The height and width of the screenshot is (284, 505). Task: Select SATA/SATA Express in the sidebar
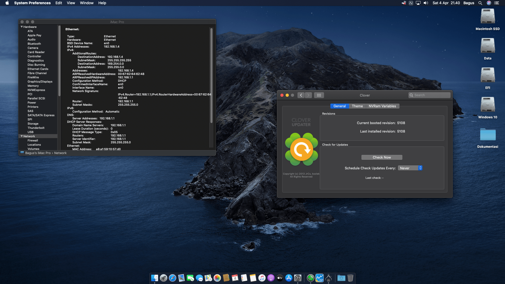41,115
